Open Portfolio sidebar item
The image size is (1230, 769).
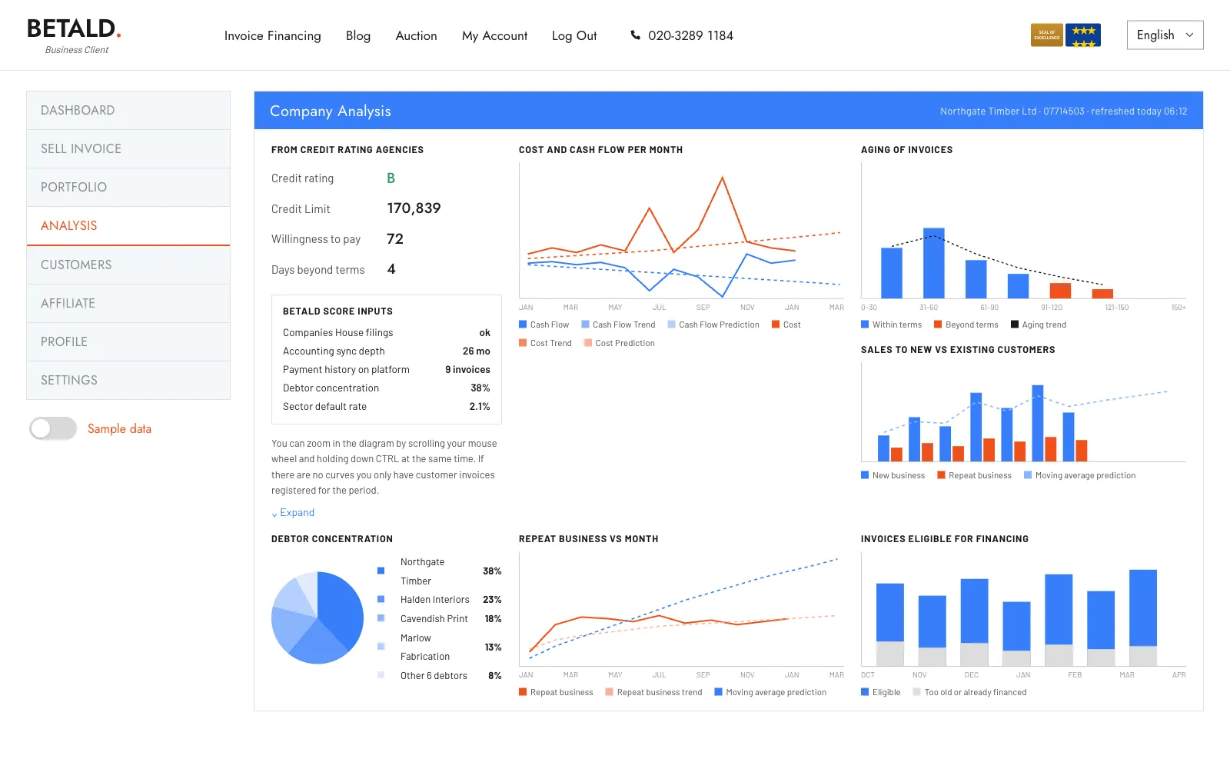pos(128,188)
